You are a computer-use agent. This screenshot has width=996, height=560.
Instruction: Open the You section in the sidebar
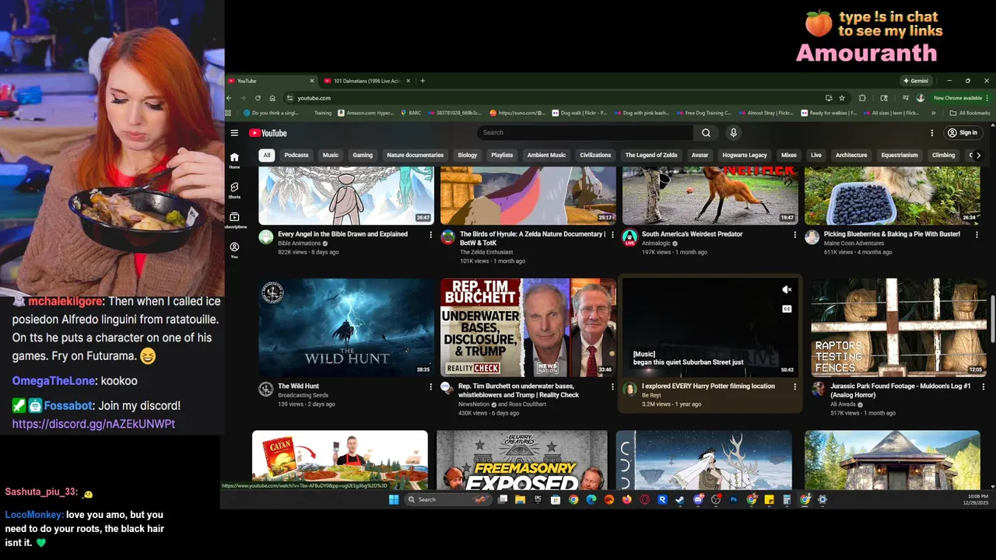(x=234, y=250)
